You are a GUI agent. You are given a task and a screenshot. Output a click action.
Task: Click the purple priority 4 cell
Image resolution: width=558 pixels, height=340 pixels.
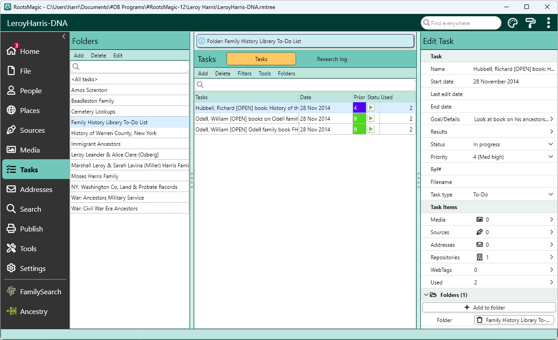[359, 108]
